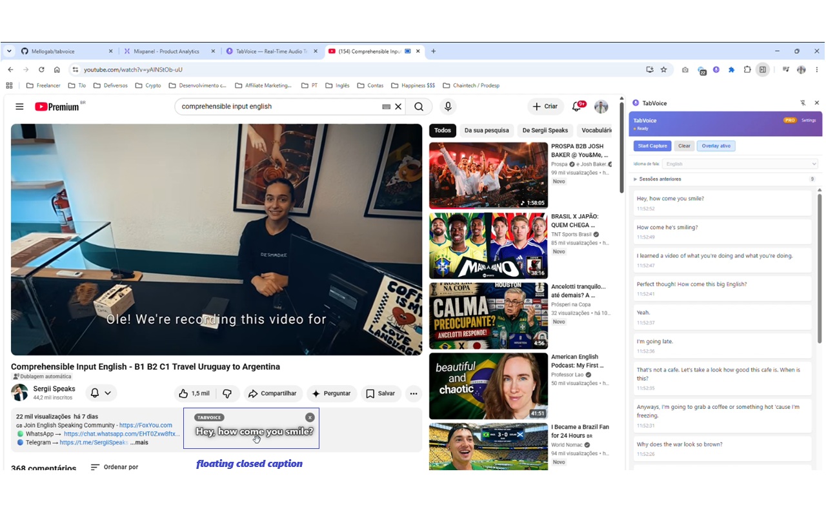Open the Crypto bookmarks folder

pos(147,85)
